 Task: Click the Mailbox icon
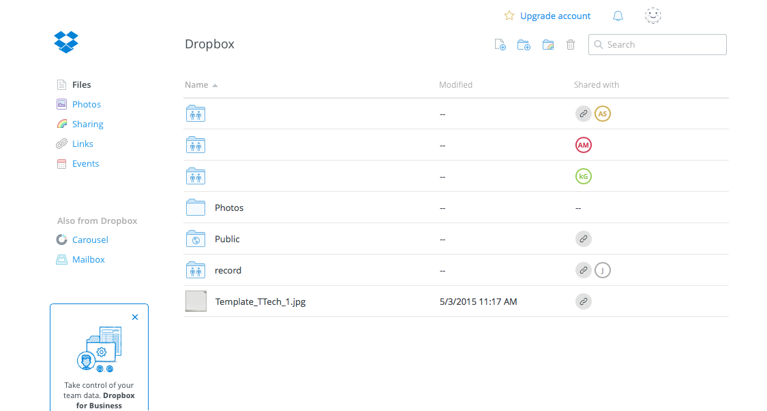(x=61, y=259)
